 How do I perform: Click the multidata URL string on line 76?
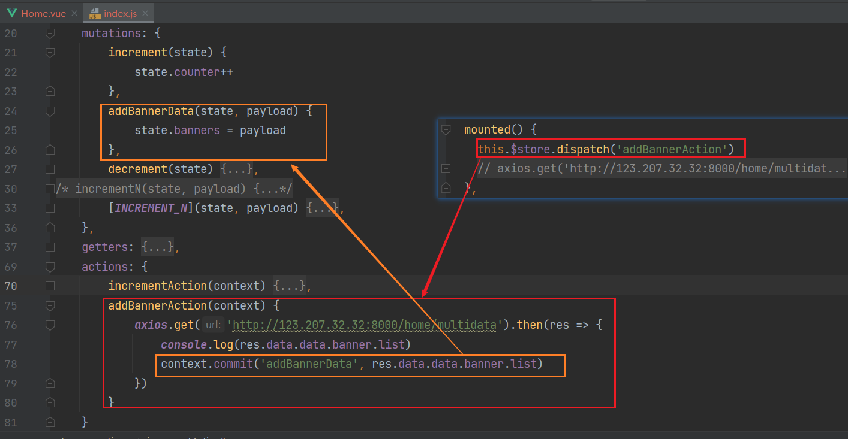click(365, 325)
